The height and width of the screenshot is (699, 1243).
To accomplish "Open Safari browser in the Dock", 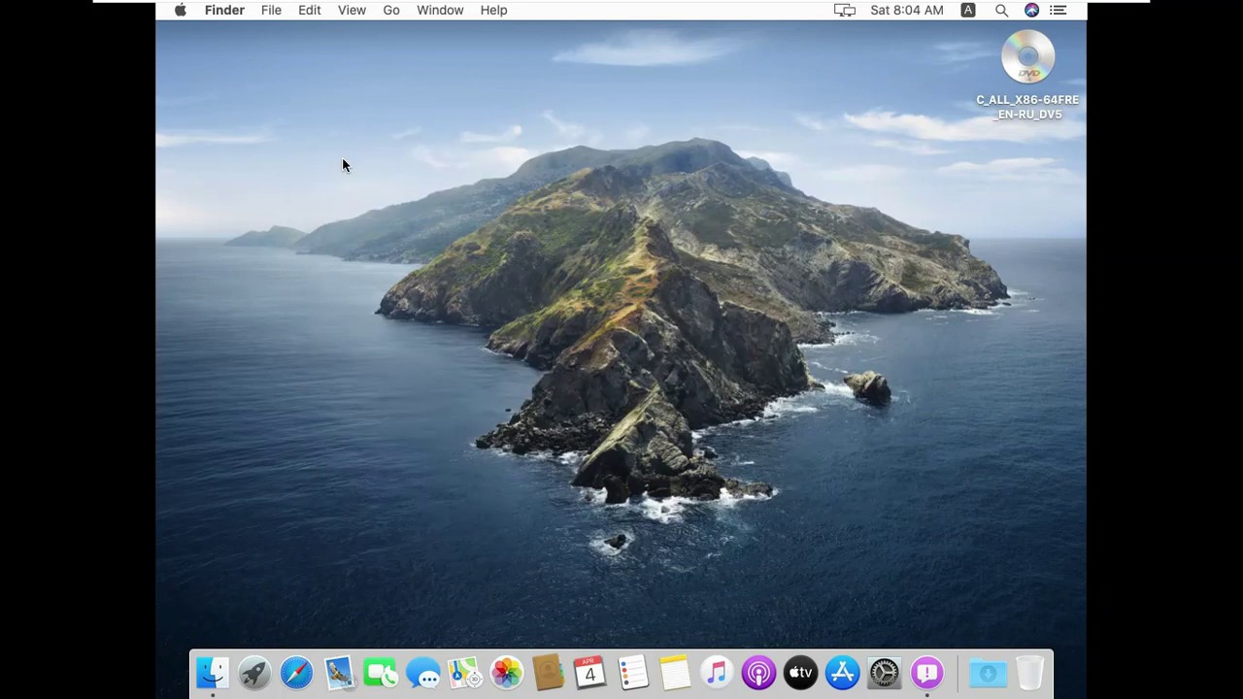I will point(297,673).
